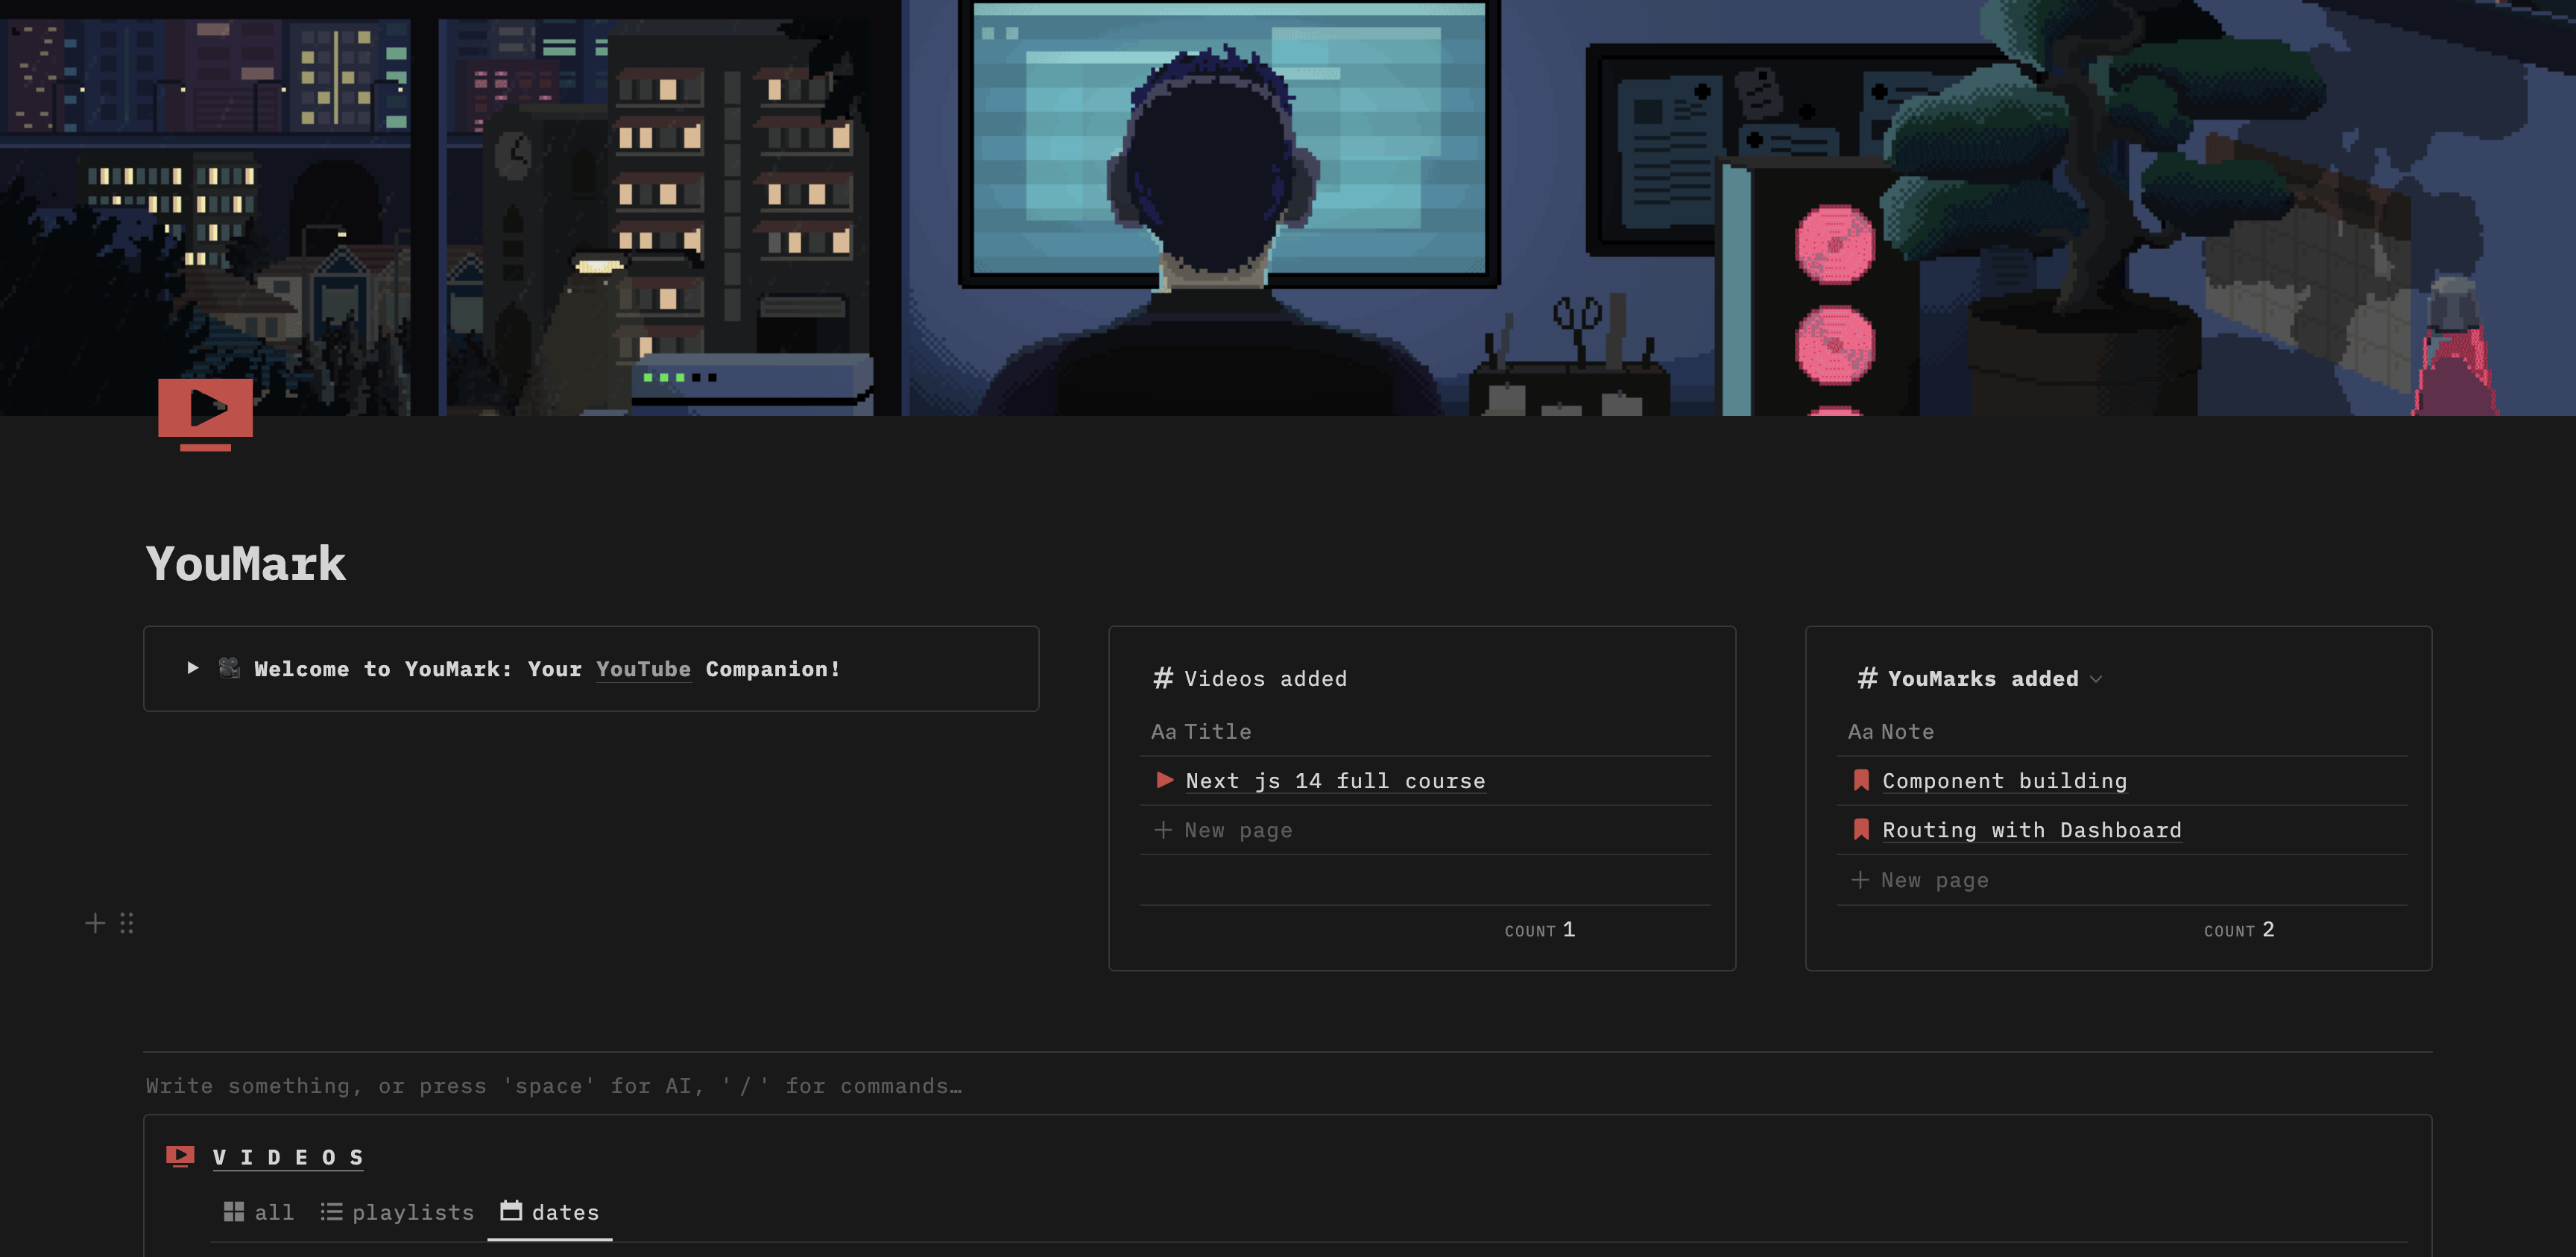
Task: Click the YouMark page title
Action: click(x=246, y=564)
